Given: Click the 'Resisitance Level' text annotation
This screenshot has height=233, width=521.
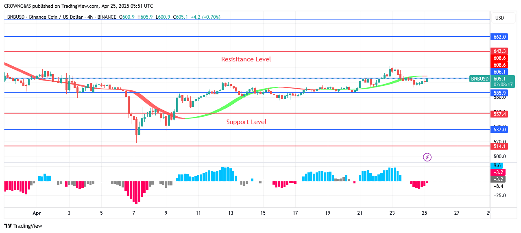Looking at the screenshot, I should click(x=246, y=59).
